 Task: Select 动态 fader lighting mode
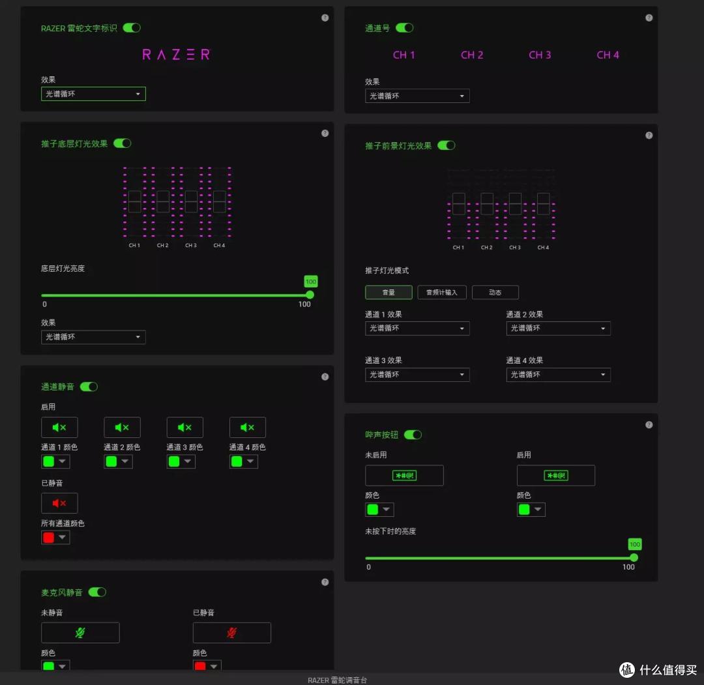tap(495, 292)
